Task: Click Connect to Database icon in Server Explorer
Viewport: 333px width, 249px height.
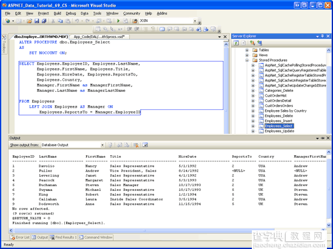Action: point(252,43)
